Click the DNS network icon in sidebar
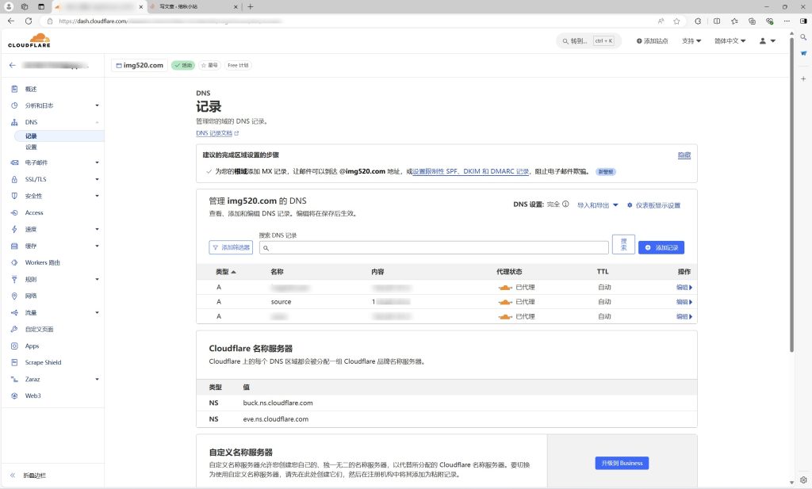Screen dimensions: 812x489 (14, 122)
